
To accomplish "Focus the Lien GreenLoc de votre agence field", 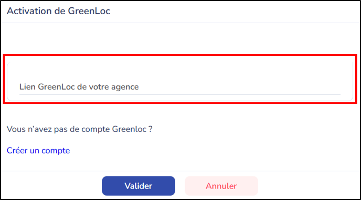I will click(180, 87).
